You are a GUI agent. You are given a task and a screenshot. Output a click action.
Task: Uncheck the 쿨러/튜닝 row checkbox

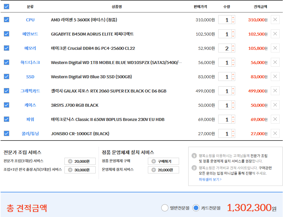7,133
